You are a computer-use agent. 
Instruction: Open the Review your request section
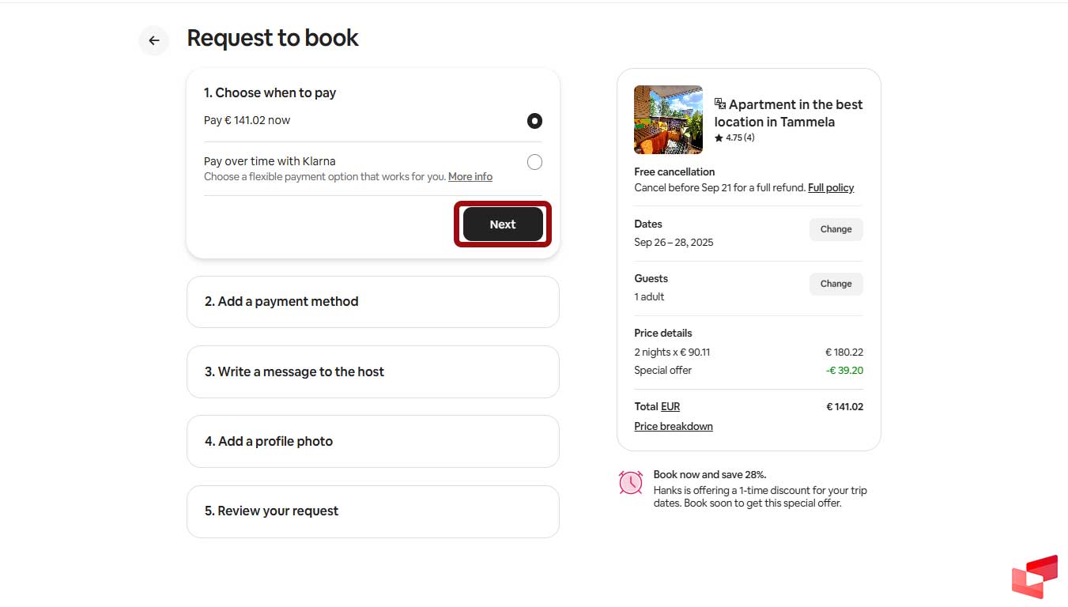372,511
